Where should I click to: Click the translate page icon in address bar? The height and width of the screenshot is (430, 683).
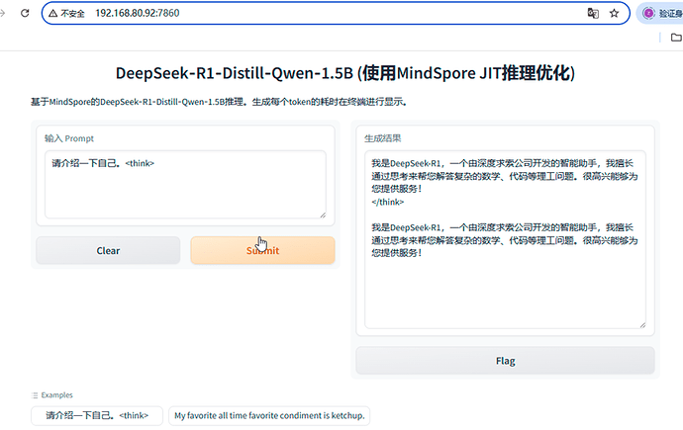[593, 14]
